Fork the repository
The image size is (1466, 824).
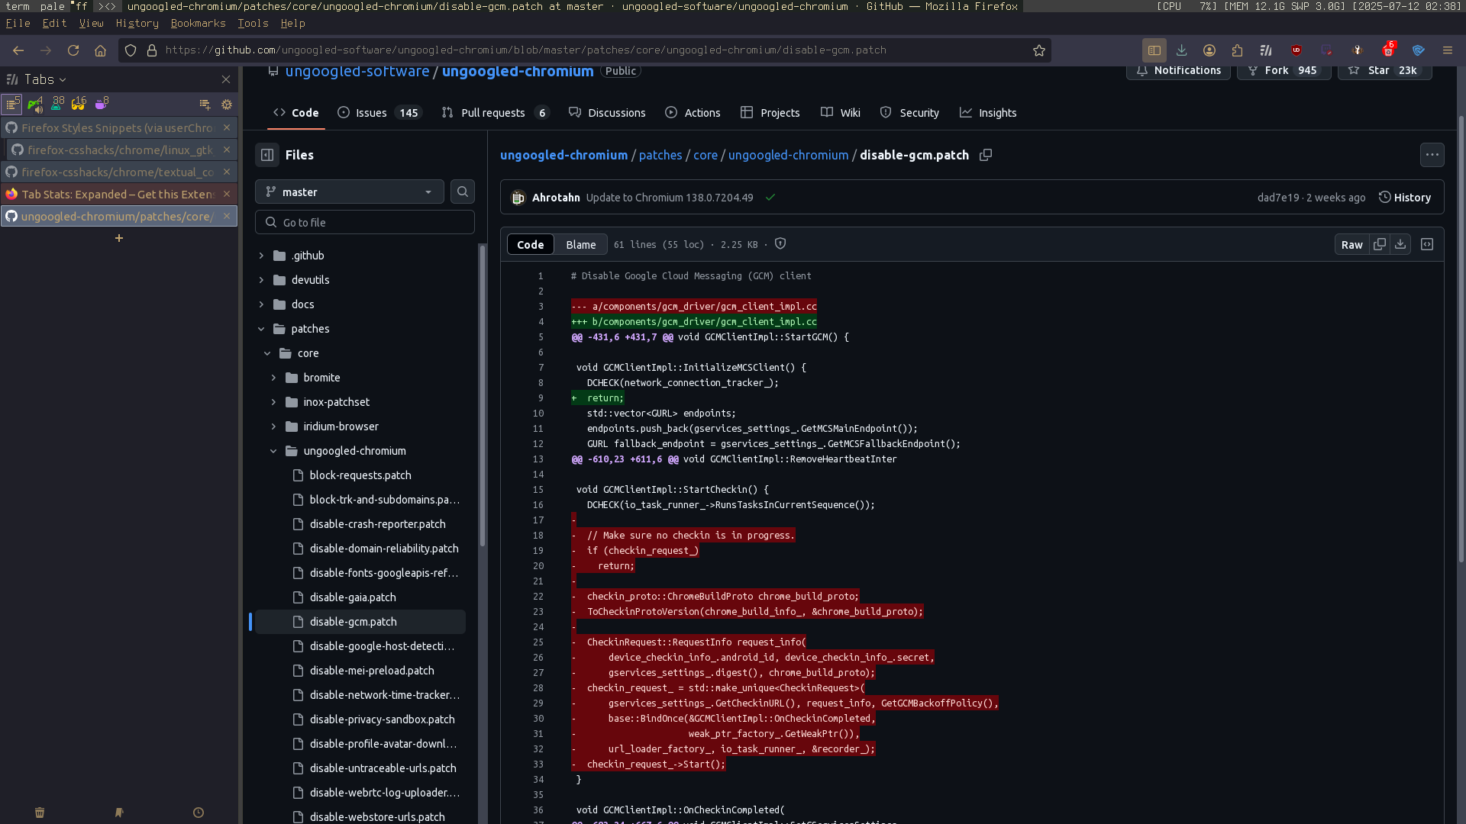pyautogui.click(x=1284, y=70)
